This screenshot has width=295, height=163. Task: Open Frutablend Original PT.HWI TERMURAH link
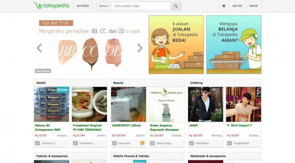[x=87, y=128]
